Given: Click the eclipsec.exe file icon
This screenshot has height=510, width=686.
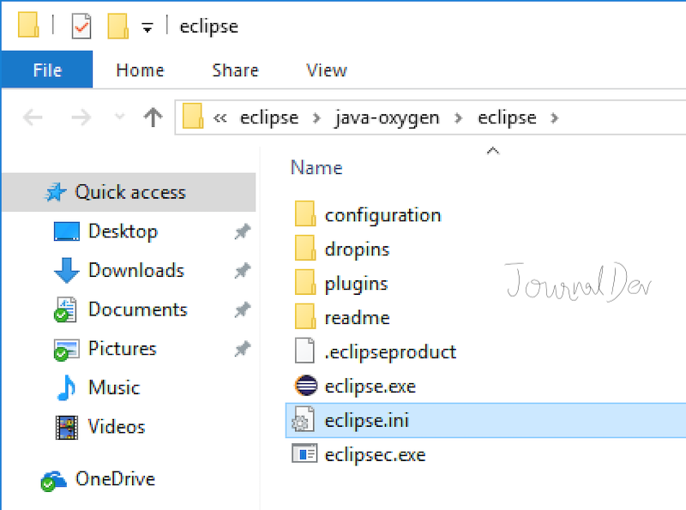Looking at the screenshot, I should point(305,454).
